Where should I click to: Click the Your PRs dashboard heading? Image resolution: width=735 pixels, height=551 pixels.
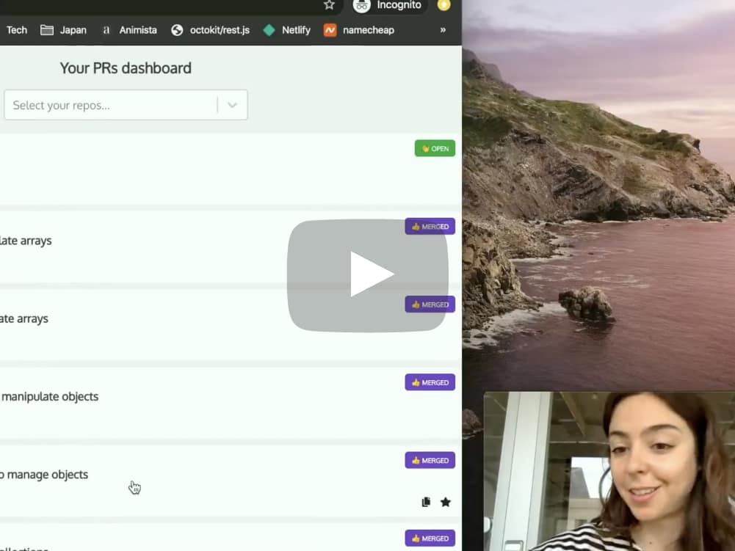pyautogui.click(x=125, y=67)
